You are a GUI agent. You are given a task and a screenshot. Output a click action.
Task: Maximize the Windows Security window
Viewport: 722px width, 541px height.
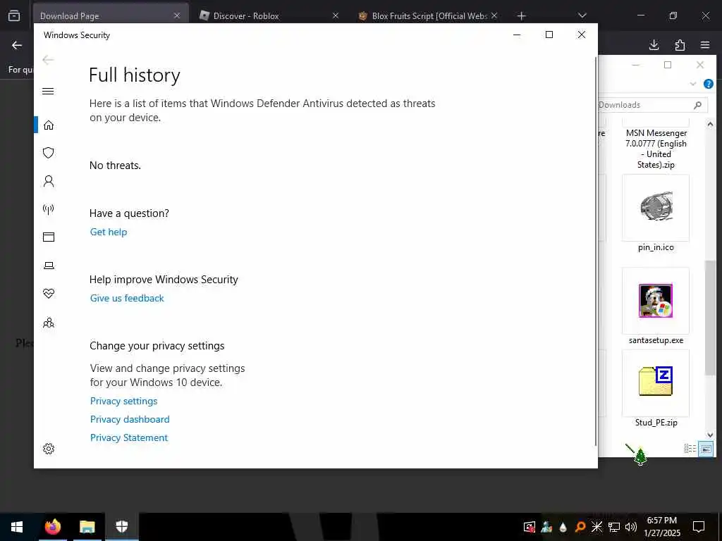pos(549,35)
